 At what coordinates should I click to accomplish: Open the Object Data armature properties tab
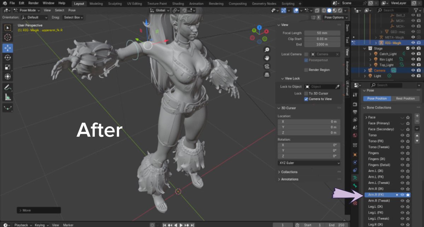(355, 178)
